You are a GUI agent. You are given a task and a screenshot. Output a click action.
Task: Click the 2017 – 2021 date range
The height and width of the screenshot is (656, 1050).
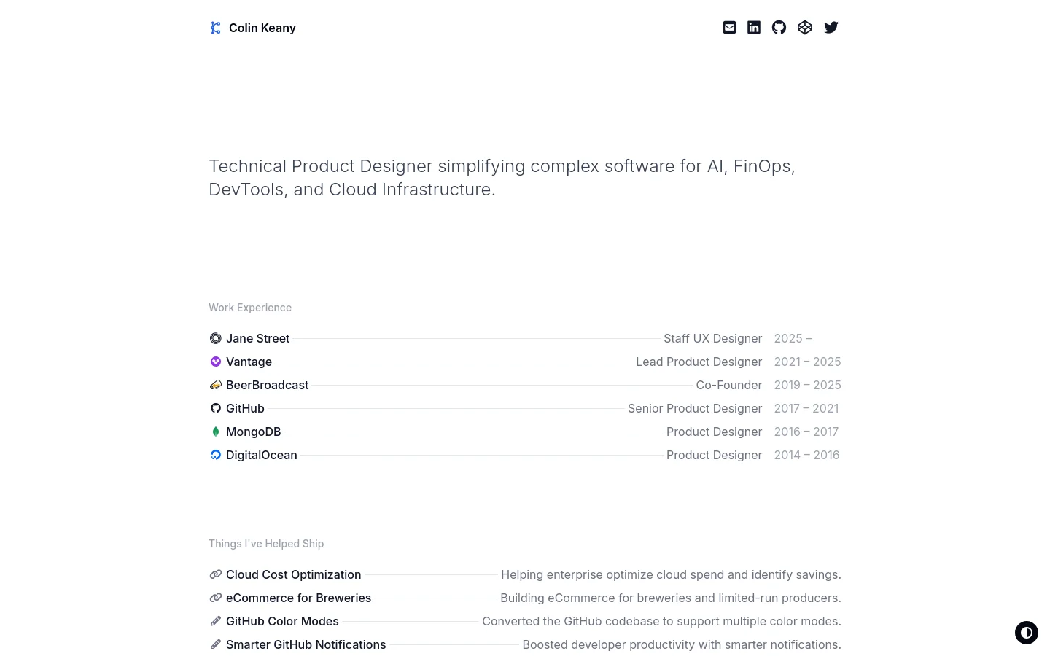tap(806, 408)
